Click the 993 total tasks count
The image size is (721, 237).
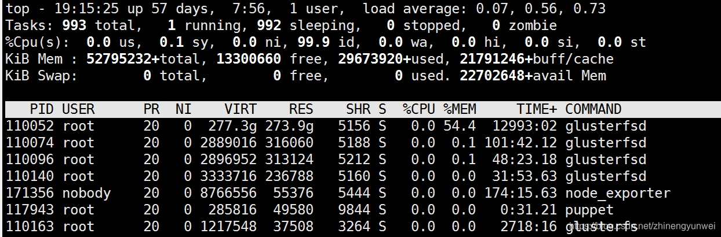[74, 25]
